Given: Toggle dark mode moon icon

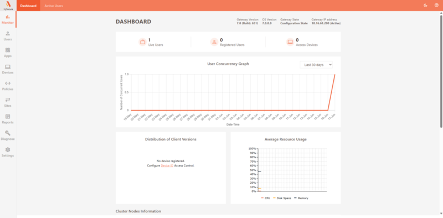Looking at the screenshot, I should click(425, 6).
